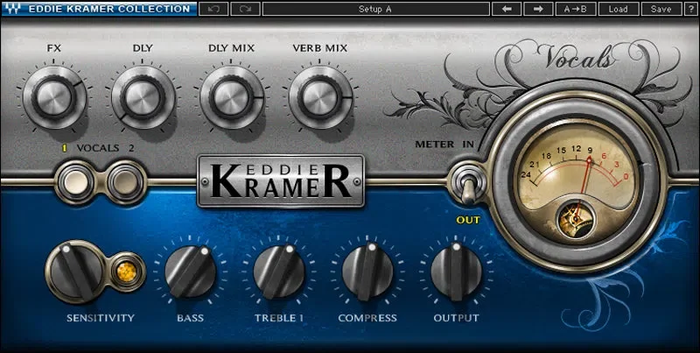The width and height of the screenshot is (700, 353).
Task: Click the Output knob
Action: (x=456, y=272)
